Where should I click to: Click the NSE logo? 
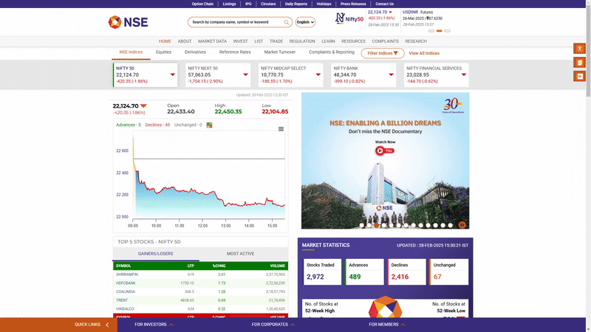tap(128, 22)
